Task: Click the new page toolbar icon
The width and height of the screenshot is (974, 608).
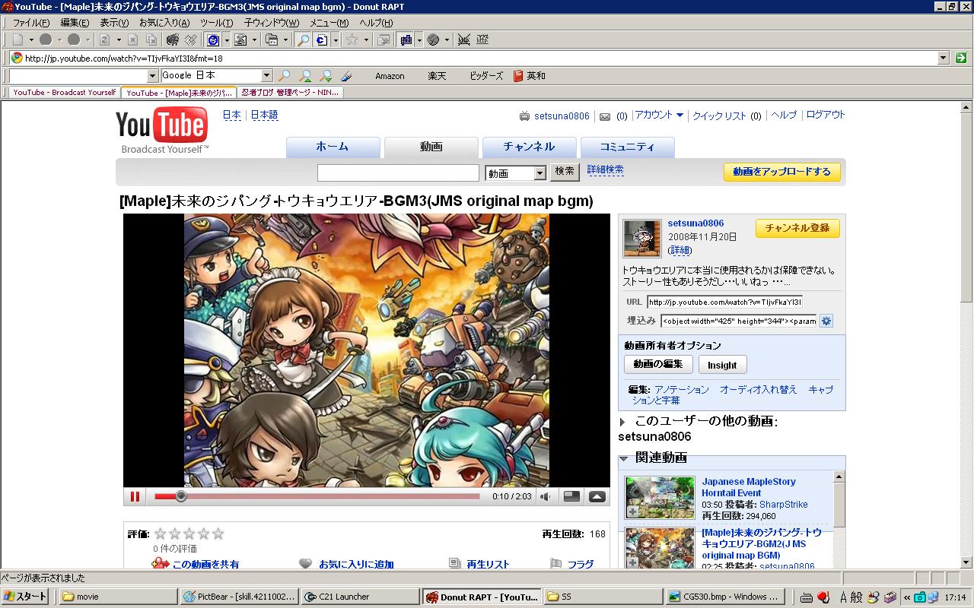Action: tap(18, 40)
